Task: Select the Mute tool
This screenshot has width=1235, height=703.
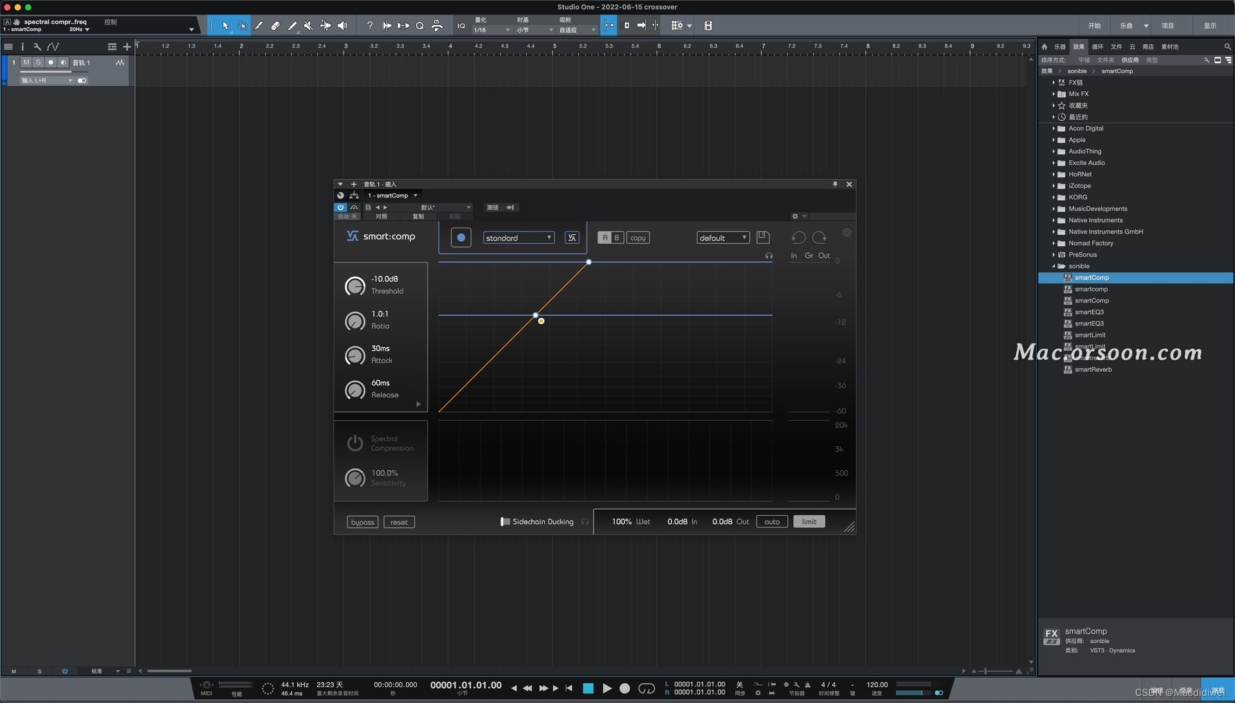Action: tap(309, 26)
